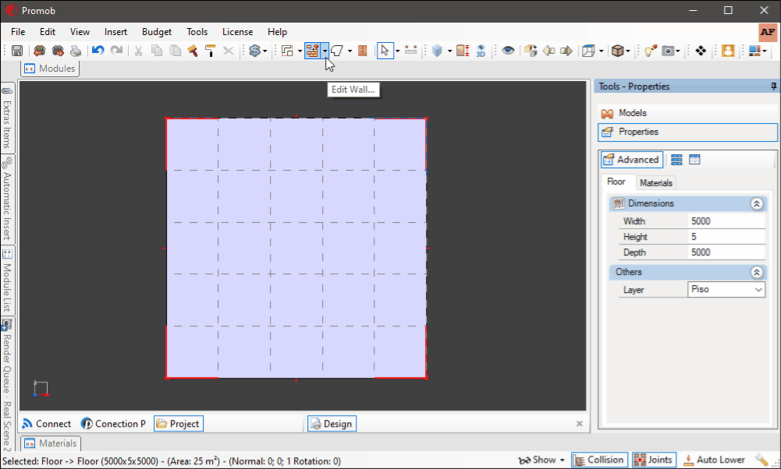Viewport: 781px width, 469px height.
Task: Click the camera snapshot icon
Action: tap(668, 51)
